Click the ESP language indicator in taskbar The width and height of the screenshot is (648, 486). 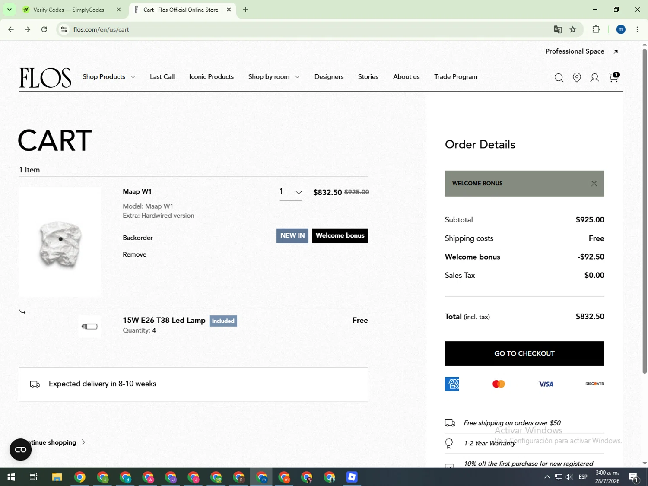[x=583, y=477]
